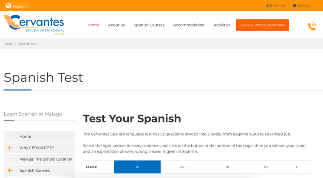
Task: Expand the Spanish Courses sidebar section
Action: click(x=10, y=170)
